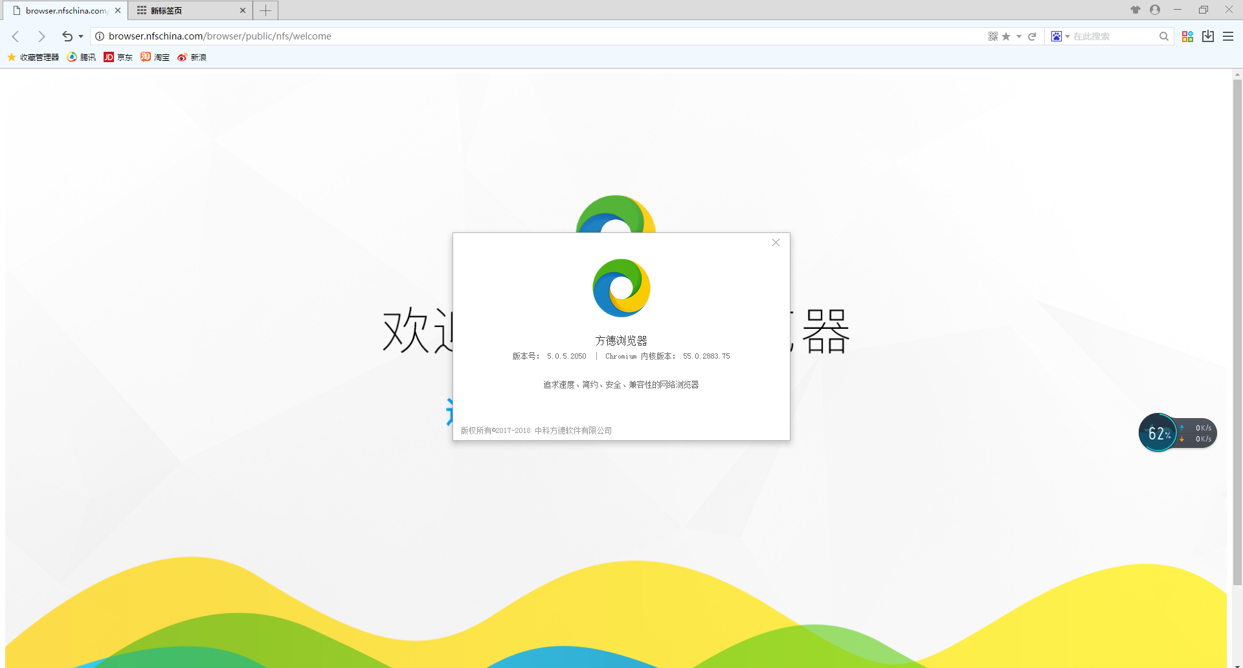Click the undo/restore closed tab arrow icon
The image size is (1243, 668).
click(67, 36)
